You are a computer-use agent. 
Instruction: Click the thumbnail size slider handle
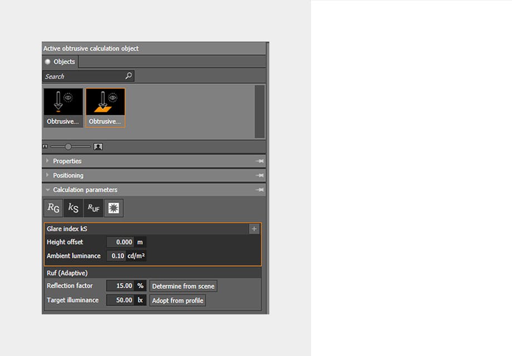click(68, 147)
